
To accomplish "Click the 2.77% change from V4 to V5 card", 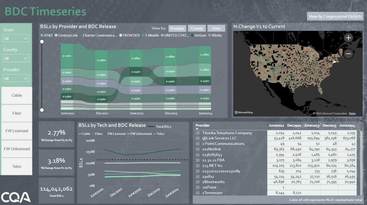I will coord(56,135).
